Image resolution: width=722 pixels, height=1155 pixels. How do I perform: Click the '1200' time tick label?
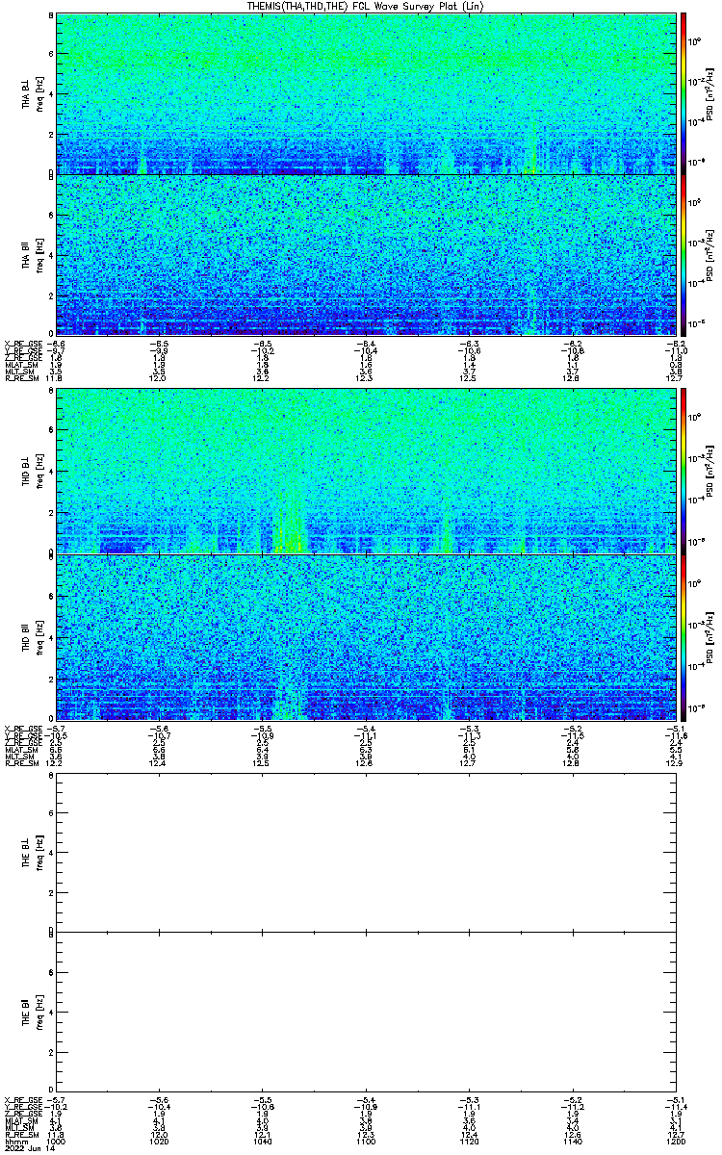coord(675,1142)
